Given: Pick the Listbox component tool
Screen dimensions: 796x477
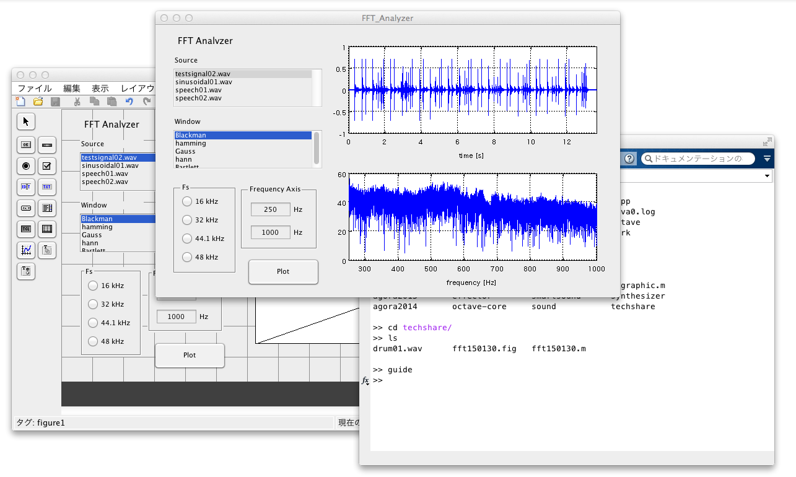Looking at the screenshot, I should [47, 208].
